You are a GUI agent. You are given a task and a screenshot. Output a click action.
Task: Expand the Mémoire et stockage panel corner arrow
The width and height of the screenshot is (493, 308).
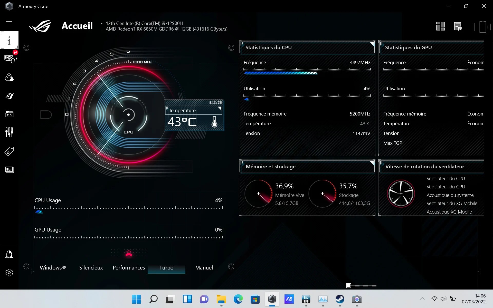coord(372,163)
